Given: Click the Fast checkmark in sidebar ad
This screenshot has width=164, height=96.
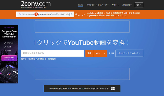Looking at the screenshot, I should [x=5, y=47].
